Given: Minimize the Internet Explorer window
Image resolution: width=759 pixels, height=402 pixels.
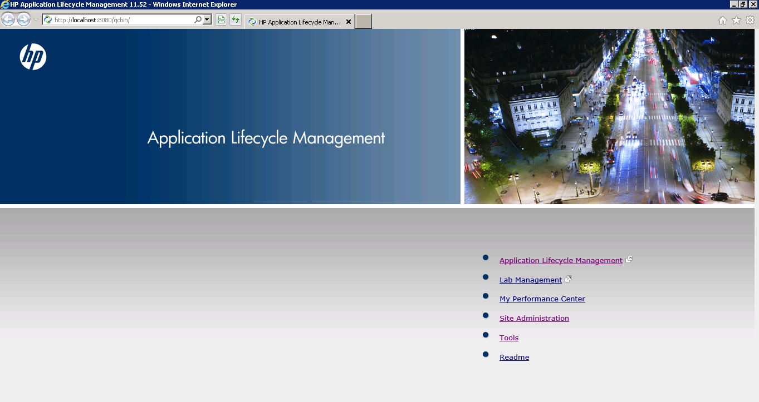Looking at the screenshot, I should (734, 4).
